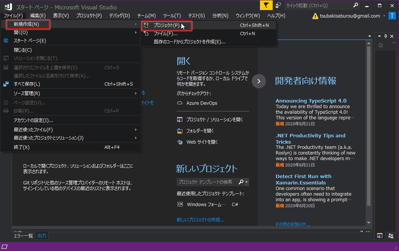Open the Announcing TypeScript 4.0 article
This screenshot has height=251, width=399.
(x=311, y=101)
